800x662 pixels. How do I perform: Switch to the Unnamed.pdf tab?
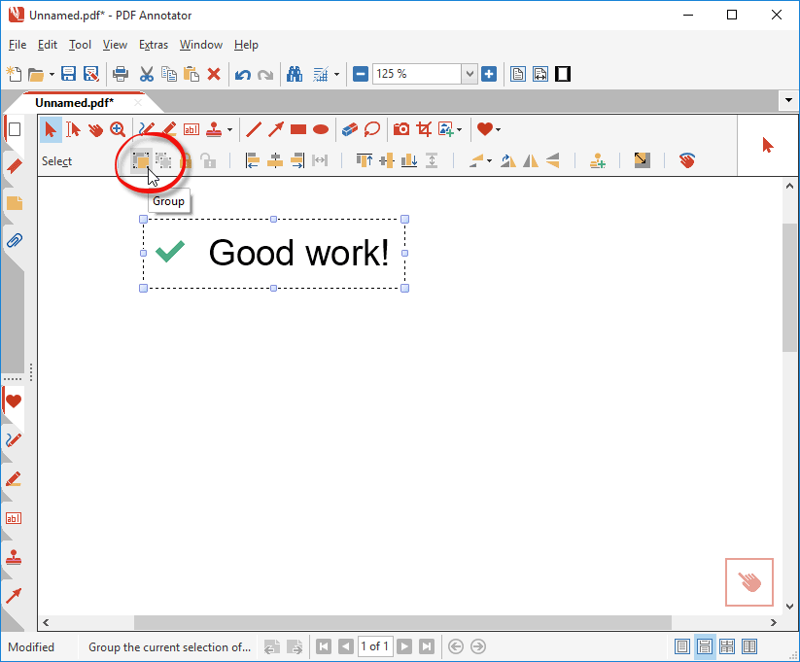pyautogui.click(x=74, y=102)
